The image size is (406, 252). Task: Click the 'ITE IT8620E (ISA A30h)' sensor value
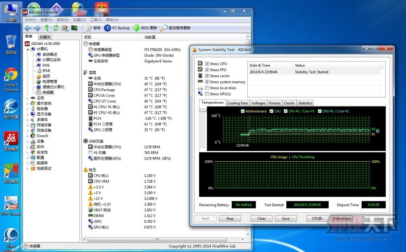tap(162, 49)
